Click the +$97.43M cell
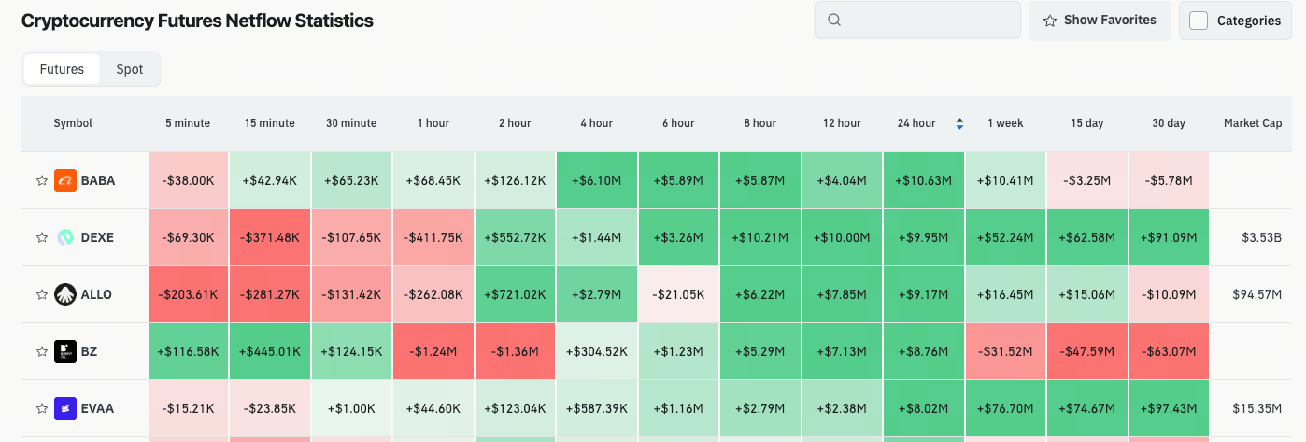1306x442 pixels. coord(1169,408)
